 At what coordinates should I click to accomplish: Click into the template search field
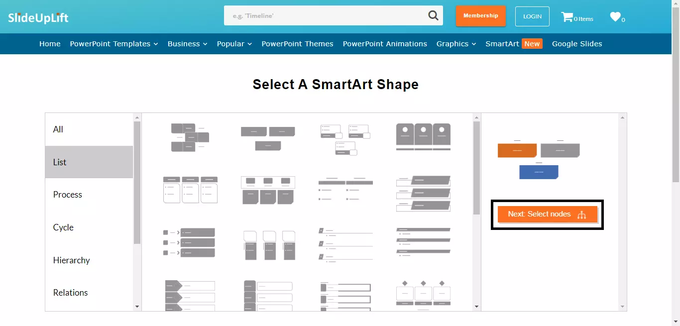coord(324,16)
